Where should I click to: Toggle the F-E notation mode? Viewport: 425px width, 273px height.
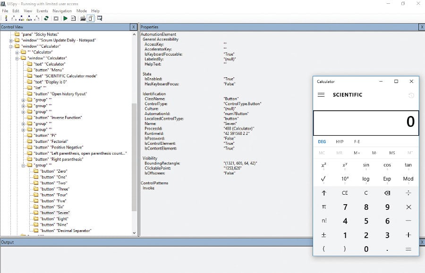click(357, 141)
